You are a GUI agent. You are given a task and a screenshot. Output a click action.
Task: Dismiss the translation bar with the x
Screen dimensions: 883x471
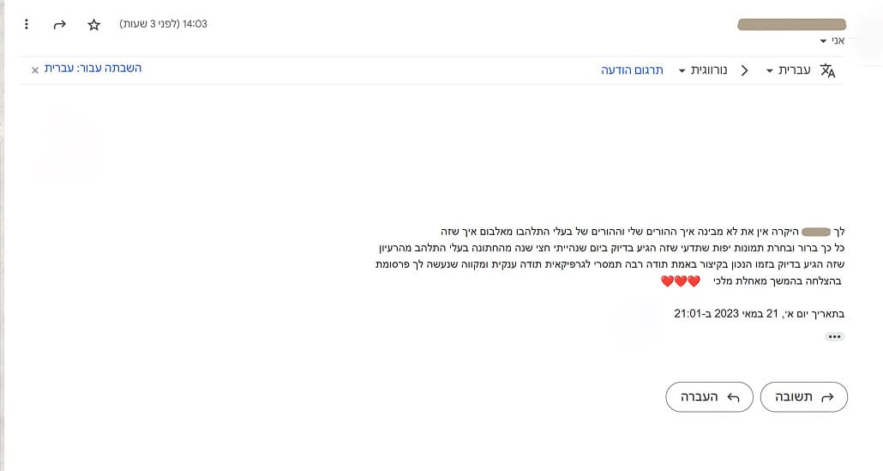[35, 69]
